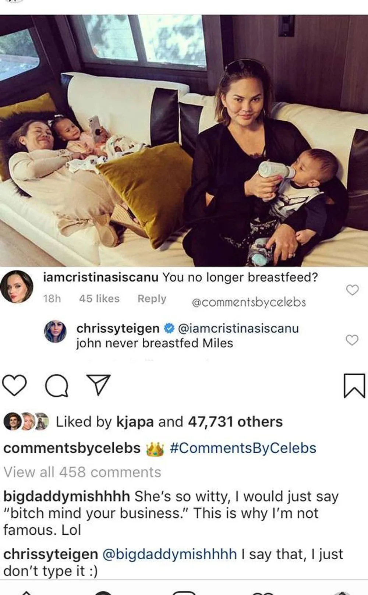Open iamcristinasiscanu's profile picture
The image size is (368, 595).
pos(17,287)
